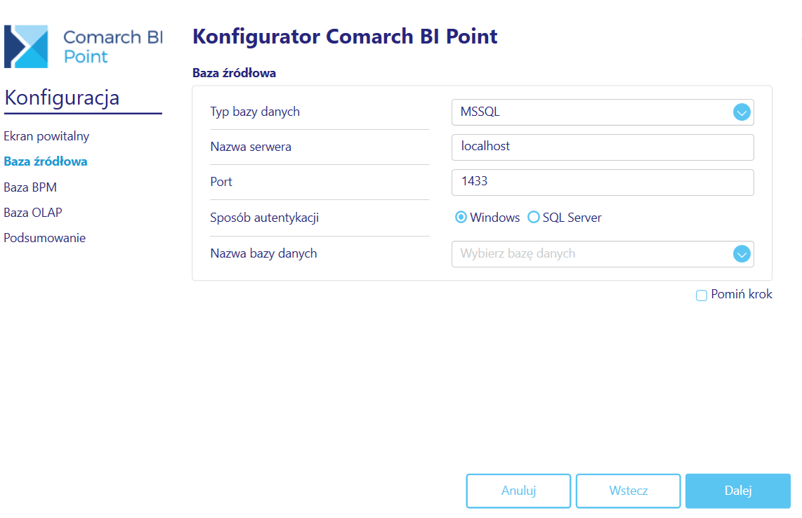Screen dimensions: 802x518
Task: Expand the Nazwa bazy danych dropdown arrow
Action: point(741,253)
